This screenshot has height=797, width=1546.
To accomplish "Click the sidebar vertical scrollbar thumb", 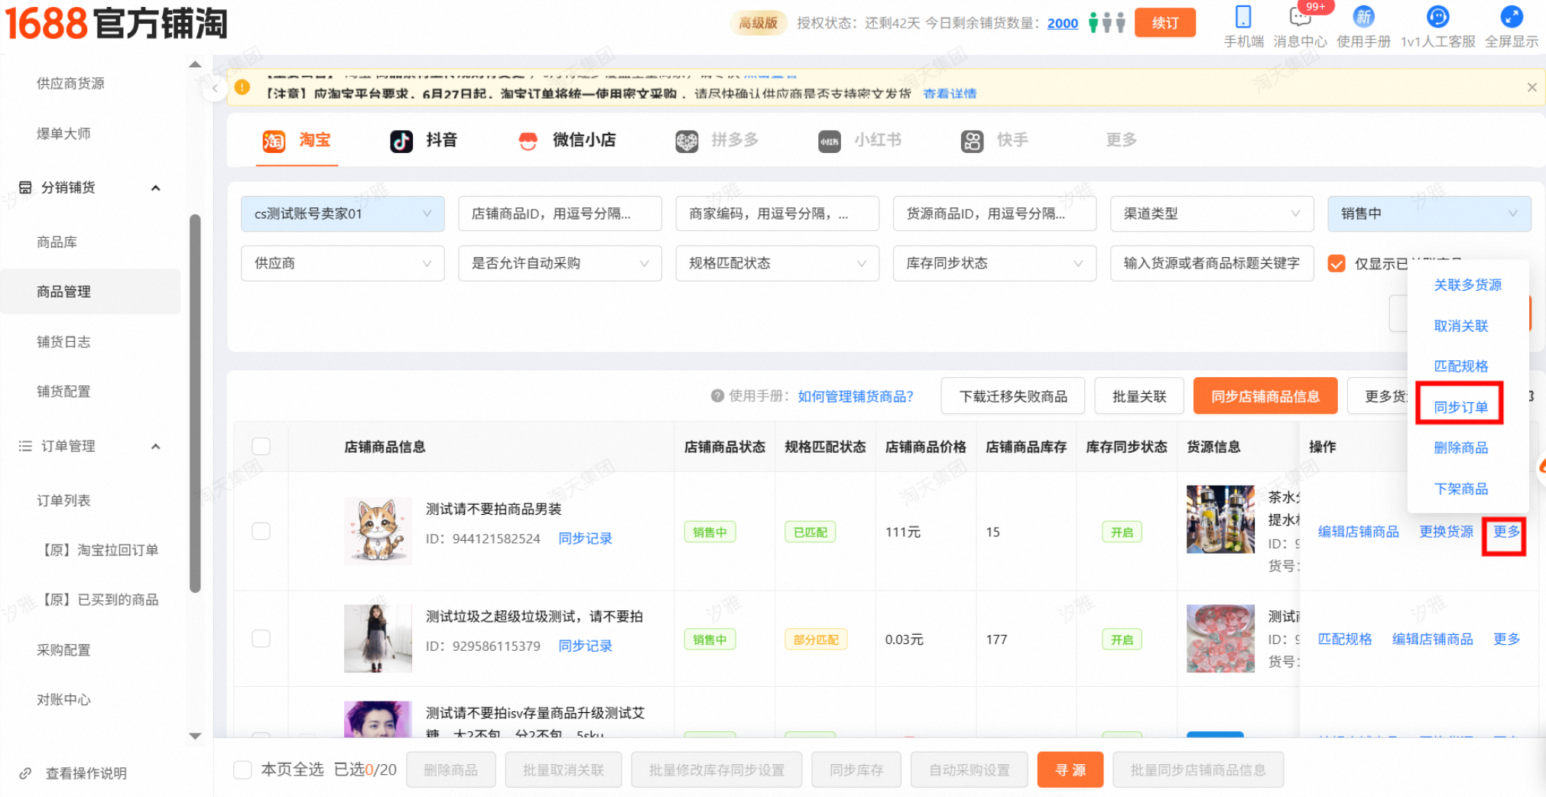I will 195,403.
